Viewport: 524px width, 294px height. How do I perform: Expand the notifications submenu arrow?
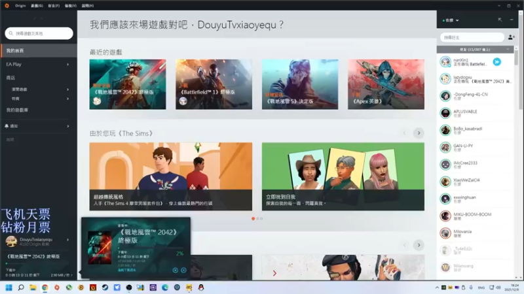click(68, 126)
